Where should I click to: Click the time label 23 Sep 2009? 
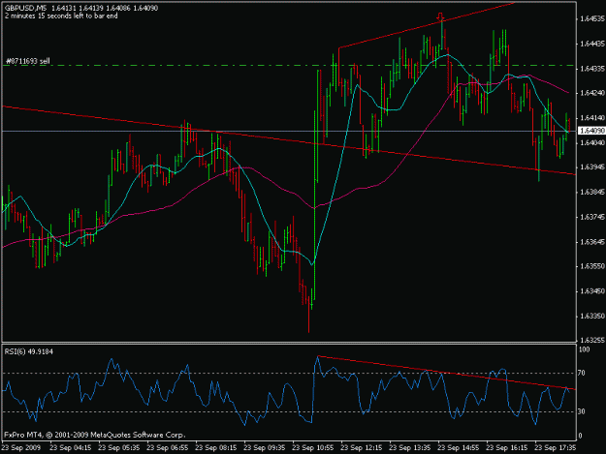(x=21, y=448)
